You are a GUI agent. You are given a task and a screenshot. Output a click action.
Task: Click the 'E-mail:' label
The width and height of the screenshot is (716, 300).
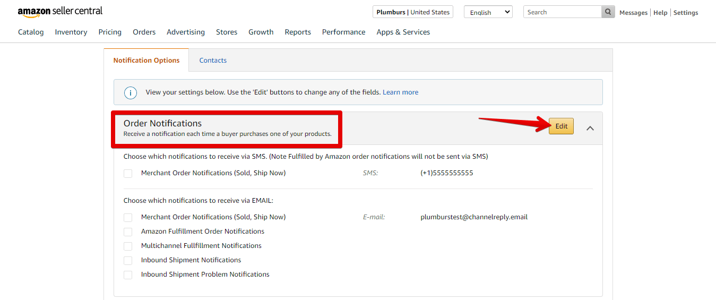click(374, 217)
